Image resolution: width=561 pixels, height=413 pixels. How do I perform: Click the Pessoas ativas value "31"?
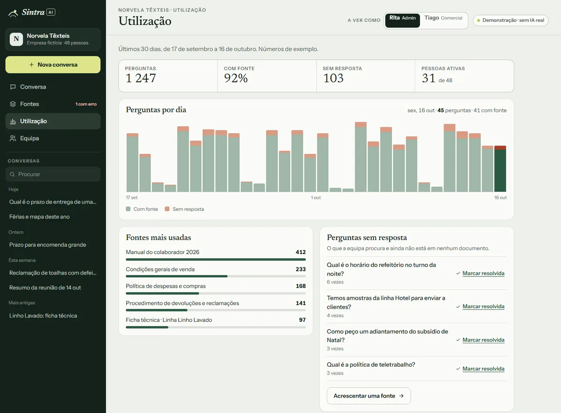point(428,79)
